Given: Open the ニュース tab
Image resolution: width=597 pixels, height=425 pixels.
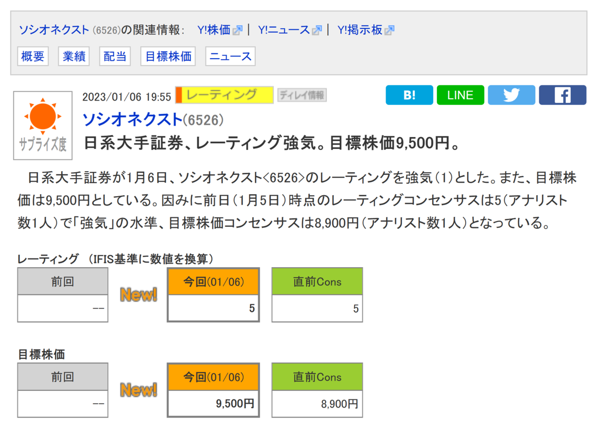Looking at the screenshot, I should coord(230,56).
